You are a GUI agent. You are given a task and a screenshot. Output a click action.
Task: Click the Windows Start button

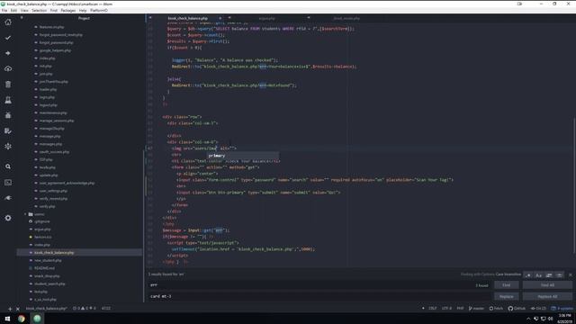click(x=7, y=319)
